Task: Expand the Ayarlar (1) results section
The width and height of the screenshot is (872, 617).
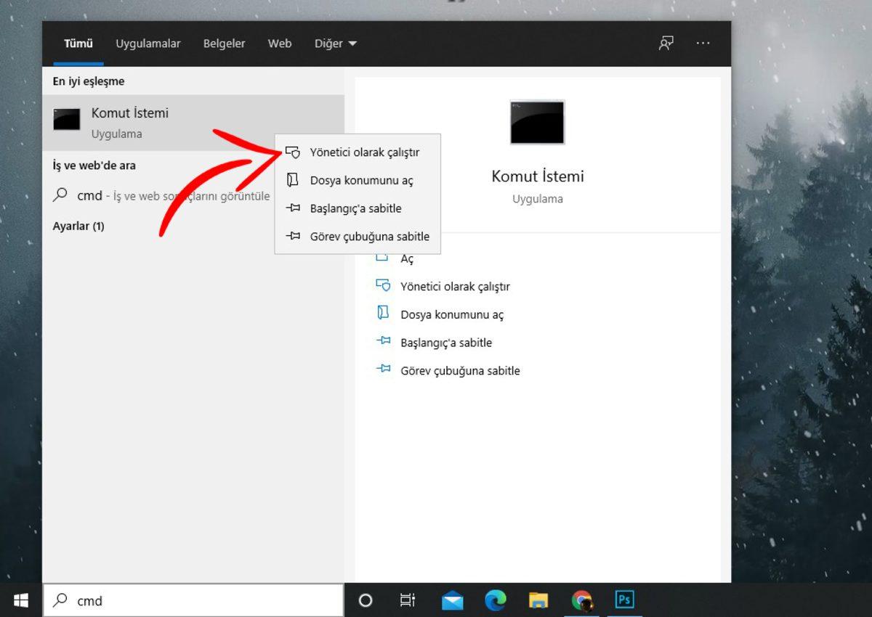Action: (78, 226)
